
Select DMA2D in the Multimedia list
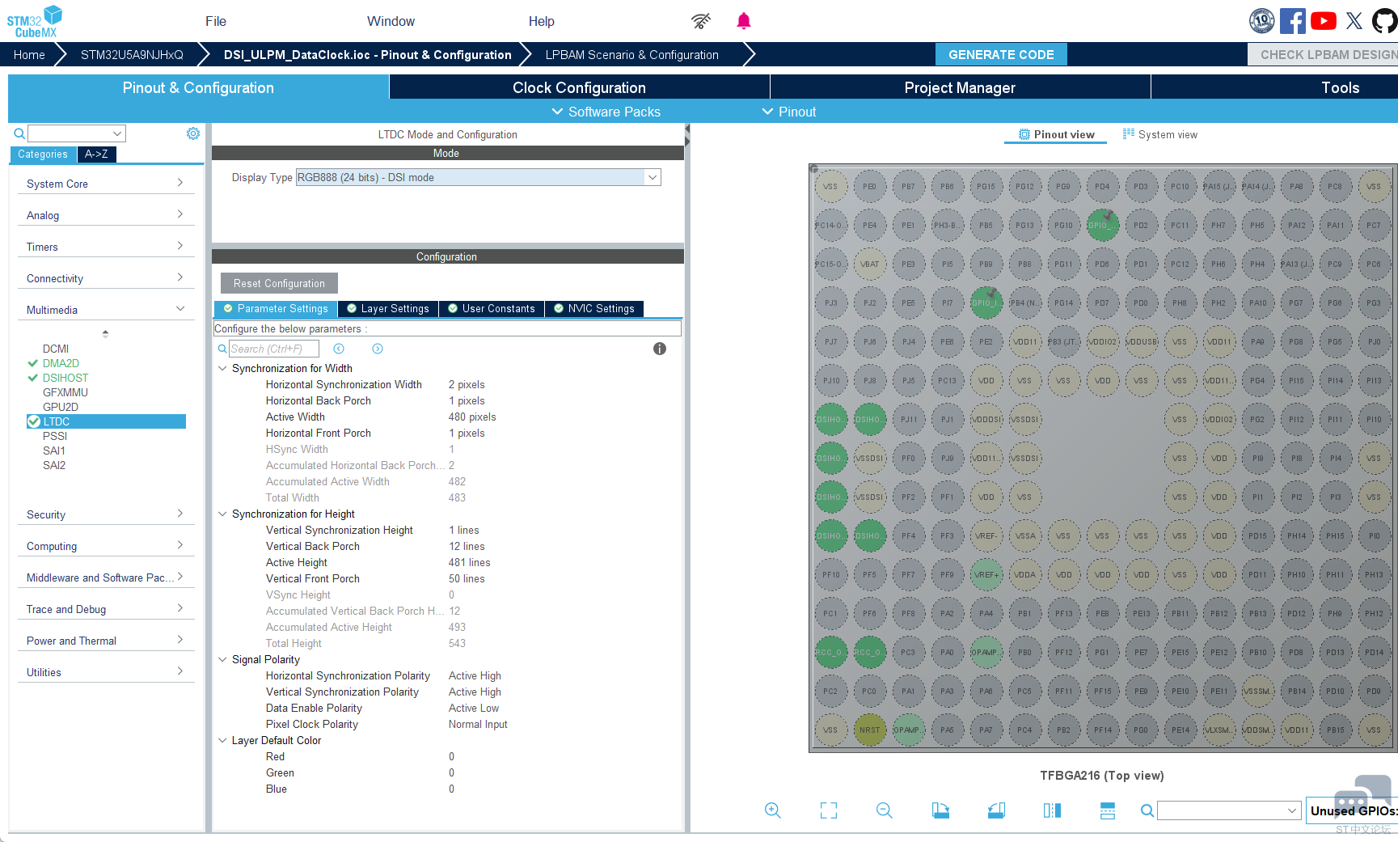click(61, 363)
